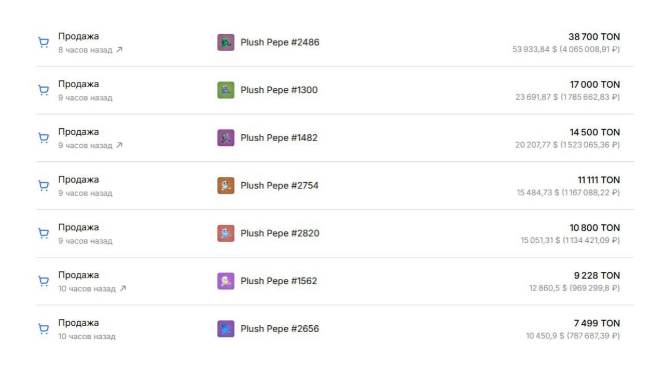
Task: Click cart icon for Plush Pepe #1300 sale
Action: pos(44,90)
